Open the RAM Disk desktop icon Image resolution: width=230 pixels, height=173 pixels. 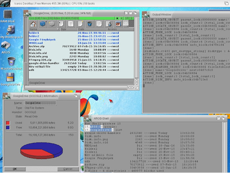[8, 17]
